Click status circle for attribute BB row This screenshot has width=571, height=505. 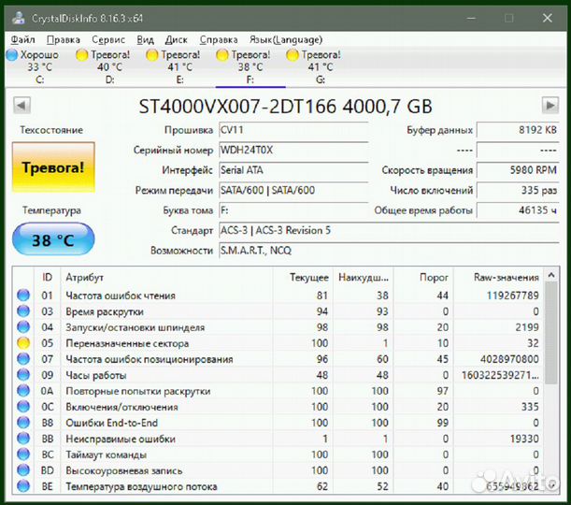click(23, 439)
